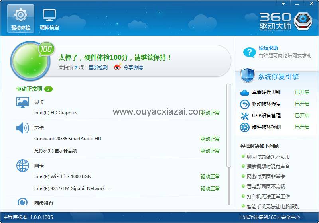
Task: Open the 聊天时摄像头不可用 problem link
Action: [x=268, y=156]
